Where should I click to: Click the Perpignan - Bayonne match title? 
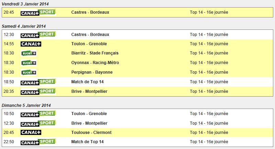92,72
